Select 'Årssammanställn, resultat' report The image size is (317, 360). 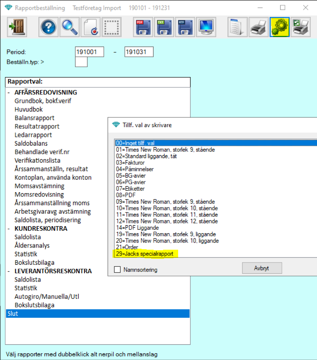pyautogui.click(x=51, y=169)
